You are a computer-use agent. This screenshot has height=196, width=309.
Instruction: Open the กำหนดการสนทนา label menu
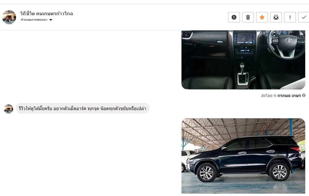tap(34, 20)
